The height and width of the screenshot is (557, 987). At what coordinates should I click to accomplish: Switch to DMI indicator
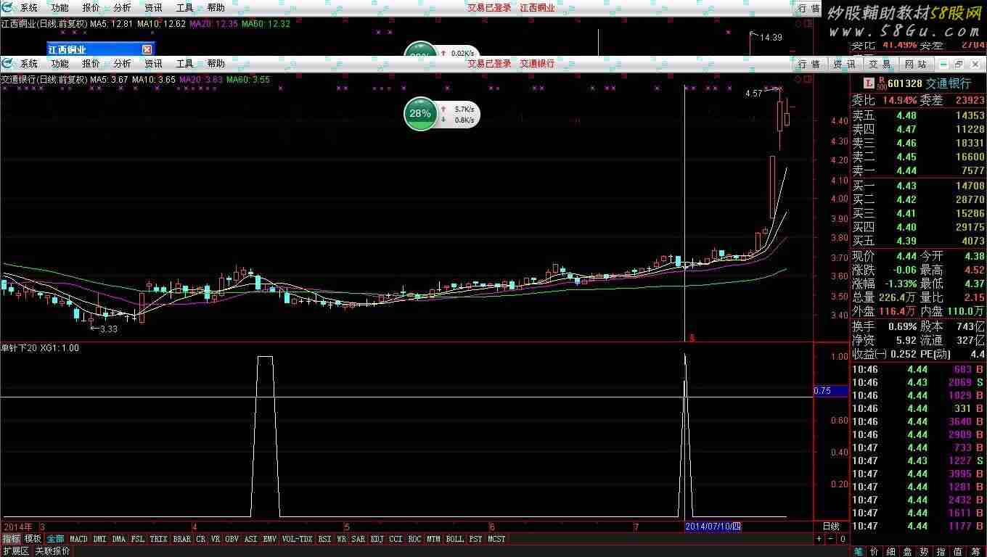[x=99, y=539]
